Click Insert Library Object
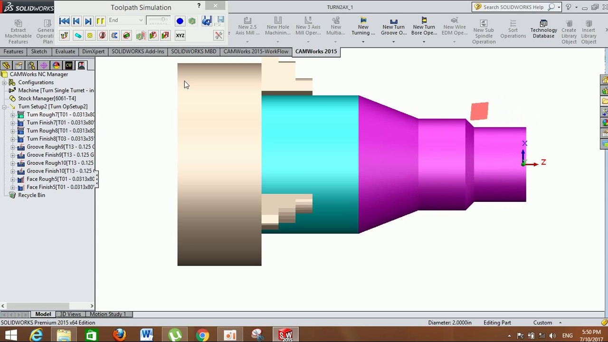Screen dimensions: 608x342 click(589, 32)
